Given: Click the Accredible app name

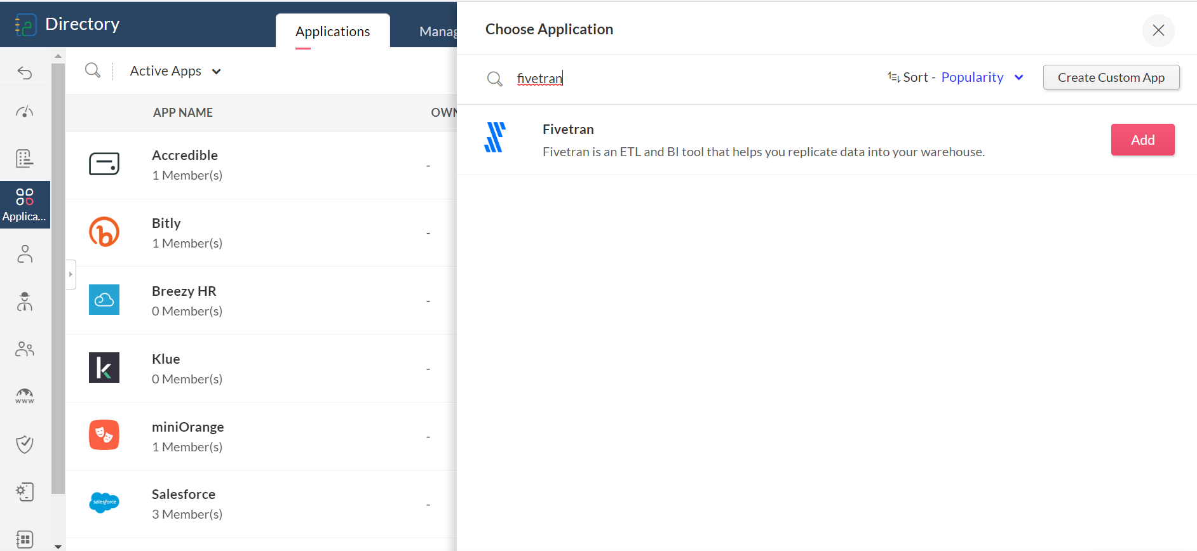Looking at the screenshot, I should pyautogui.click(x=185, y=155).
